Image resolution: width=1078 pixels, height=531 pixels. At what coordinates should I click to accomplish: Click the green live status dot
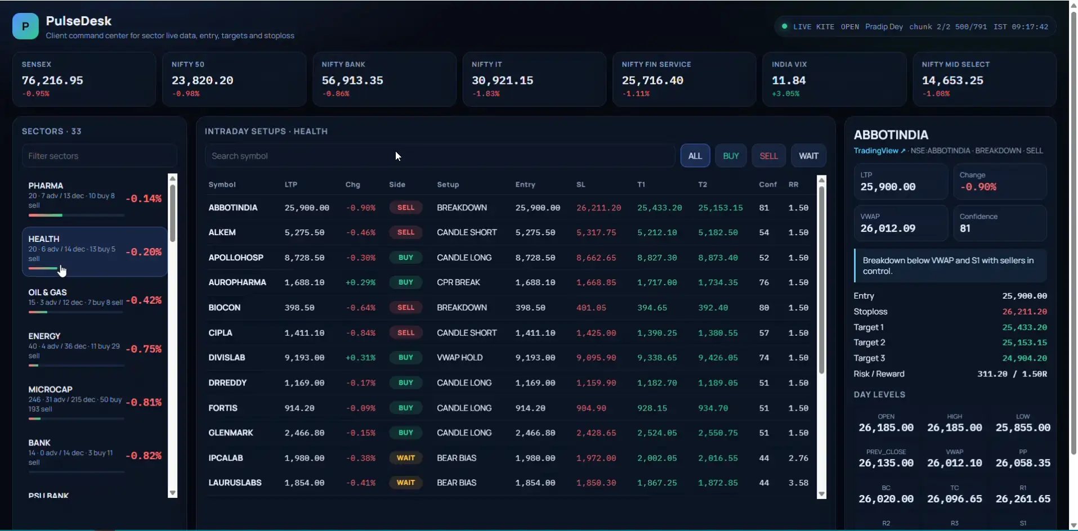coord(784,26)
